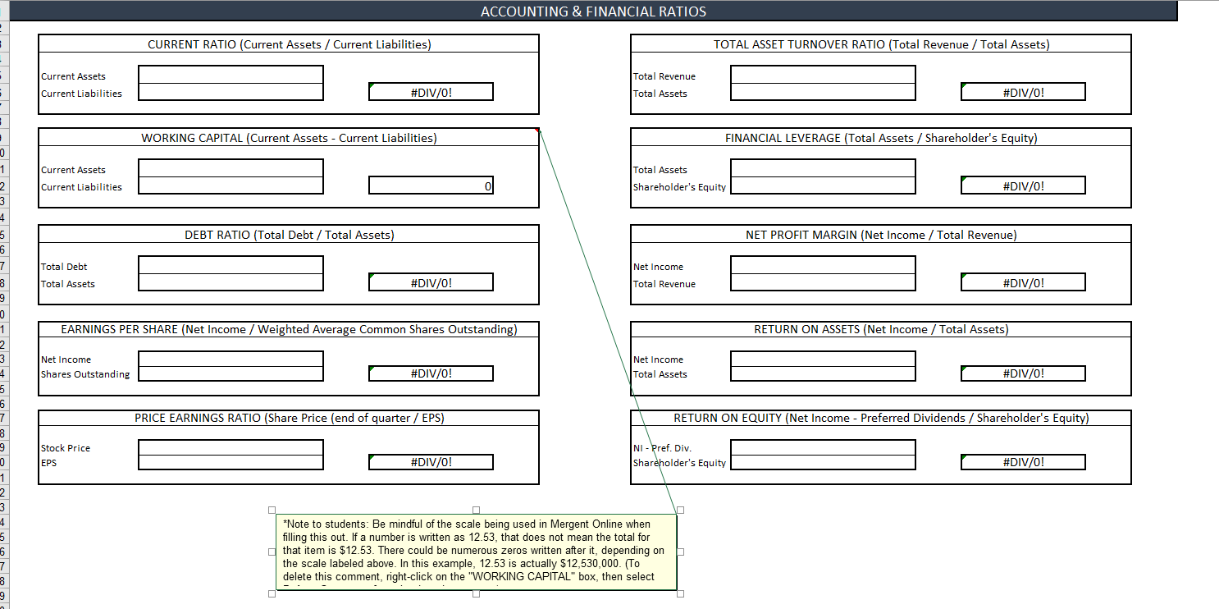Click the EPS input field
1219x609 pixels.
click(x=231, y=462)
